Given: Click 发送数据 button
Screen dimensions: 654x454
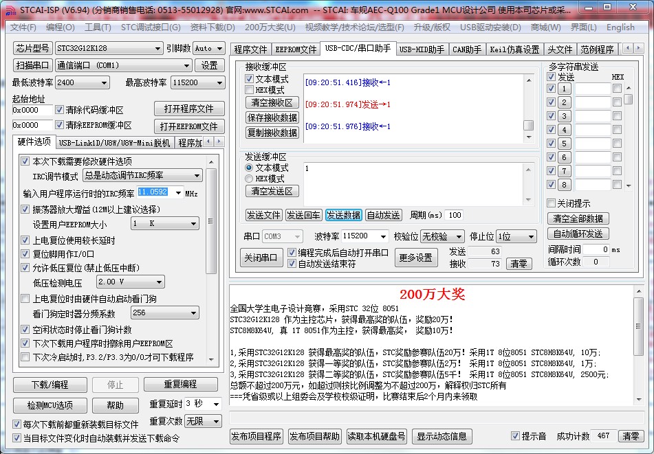Looking at the screenshot, I should point(343,215).
